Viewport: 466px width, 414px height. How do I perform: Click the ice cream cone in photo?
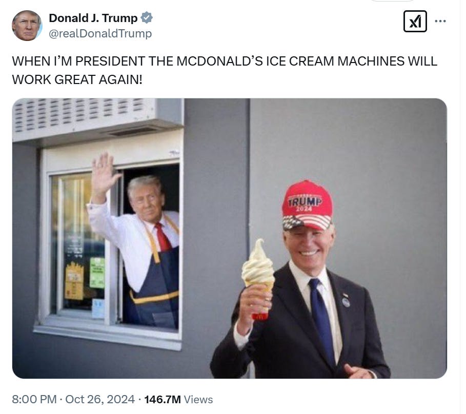(258, 279)
